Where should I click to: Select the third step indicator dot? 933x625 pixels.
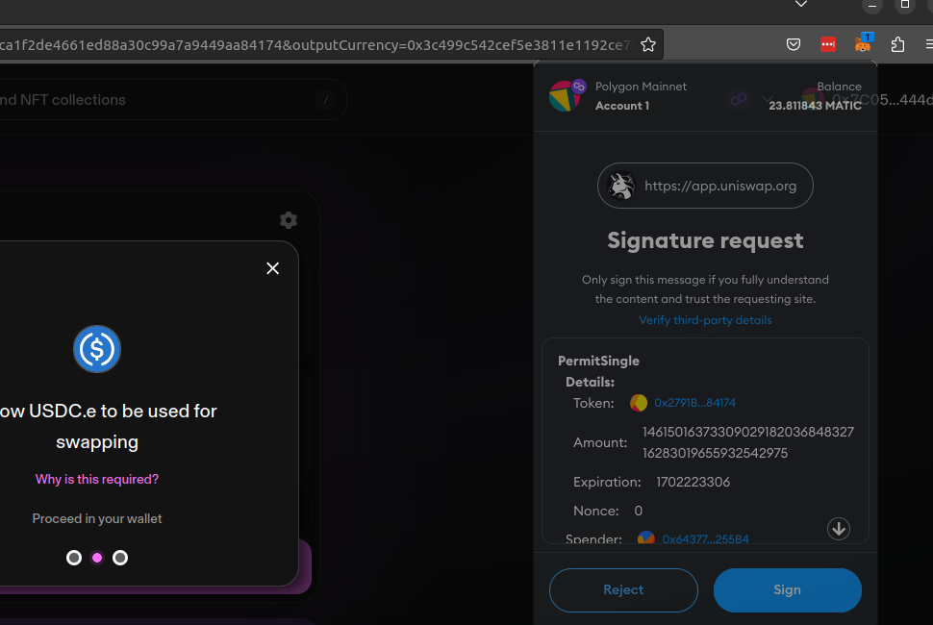pos(120,558)
